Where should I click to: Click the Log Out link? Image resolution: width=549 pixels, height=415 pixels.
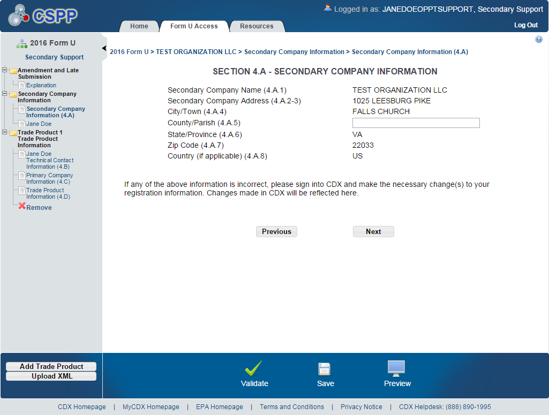tap(525, 25)
